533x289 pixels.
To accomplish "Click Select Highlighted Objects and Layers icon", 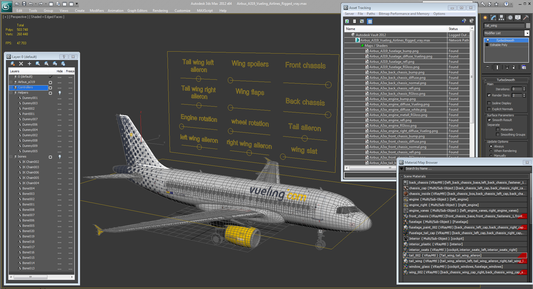I will pyautogui.click(x=38, y=64).
